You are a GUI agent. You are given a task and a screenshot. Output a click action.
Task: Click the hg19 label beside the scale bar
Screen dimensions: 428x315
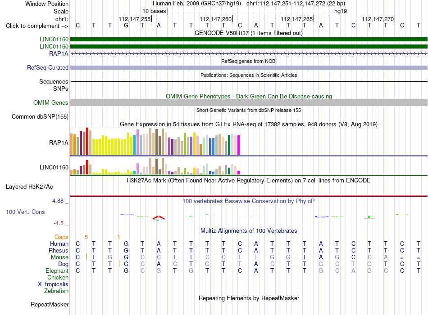(341, 11)
